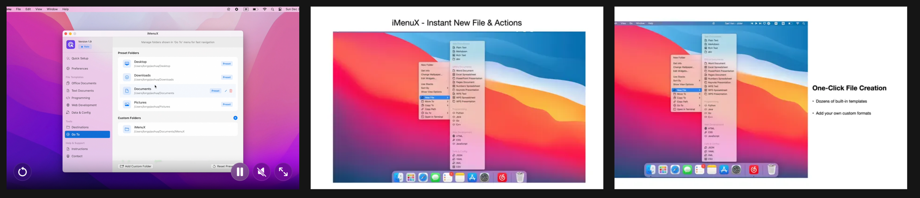
Task: Open Quick Setup in the sidebar
Action: click(x=80, y=58)
